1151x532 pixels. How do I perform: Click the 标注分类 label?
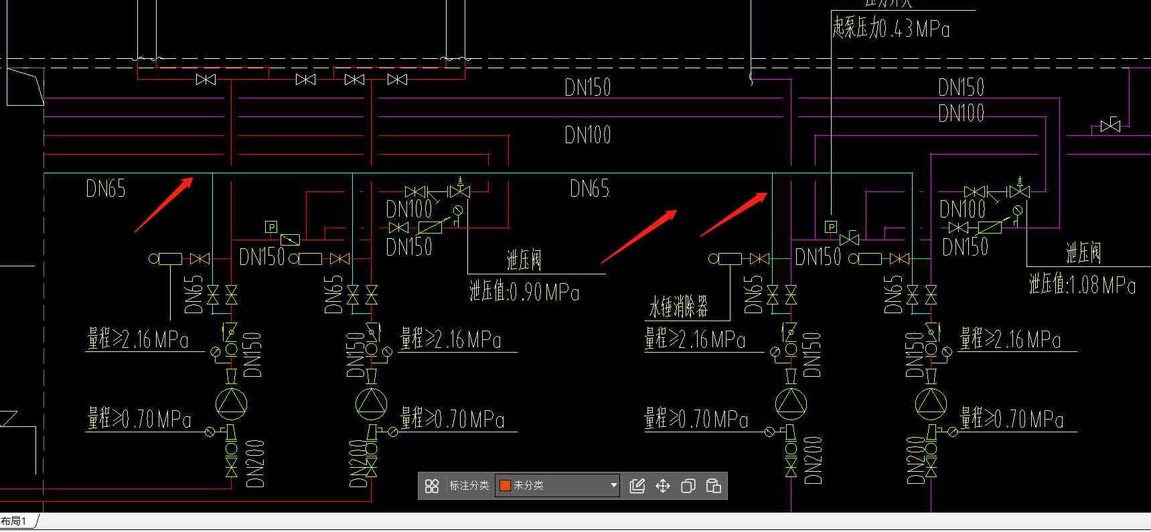(x=469, y=486)
